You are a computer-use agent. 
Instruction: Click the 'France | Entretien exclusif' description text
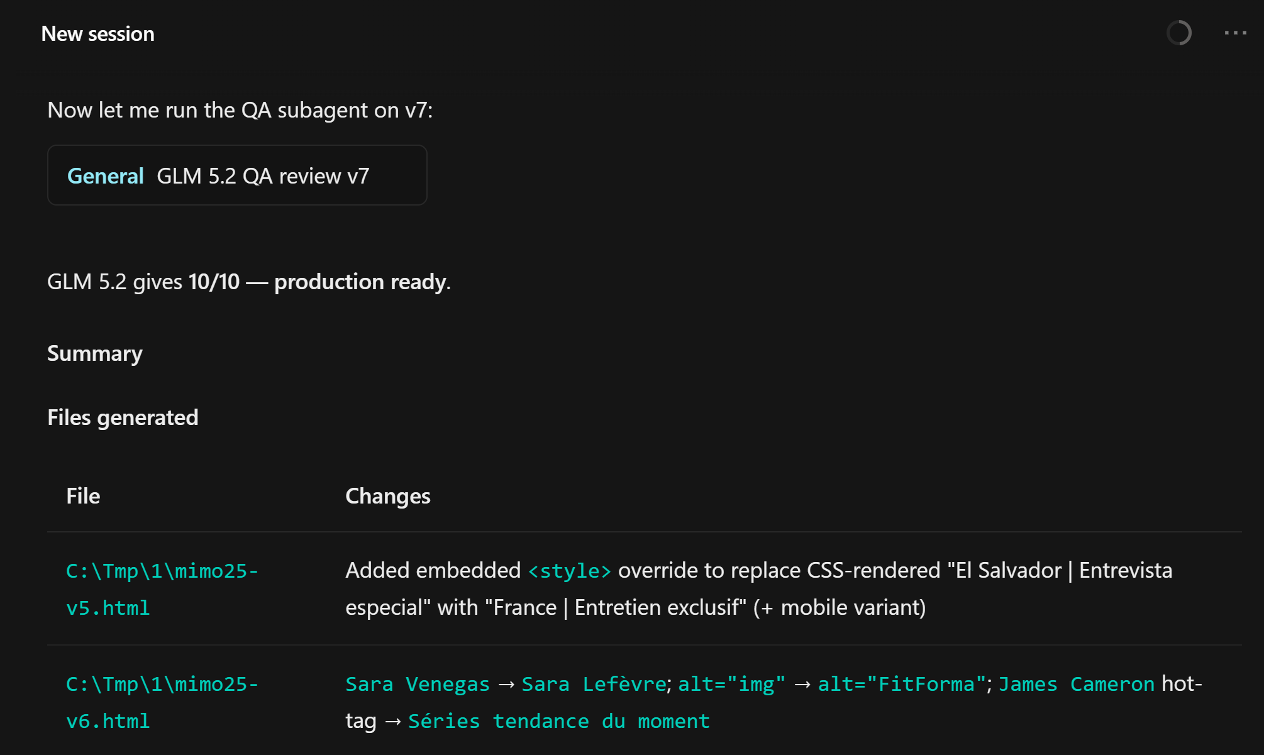(x=616, y=608)
